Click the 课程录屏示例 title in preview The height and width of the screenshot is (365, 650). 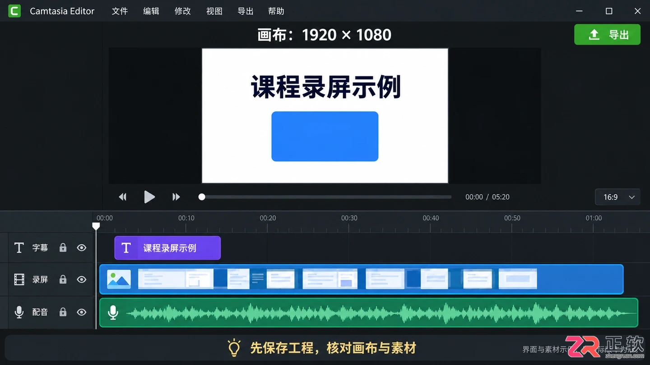coord(326,87)
